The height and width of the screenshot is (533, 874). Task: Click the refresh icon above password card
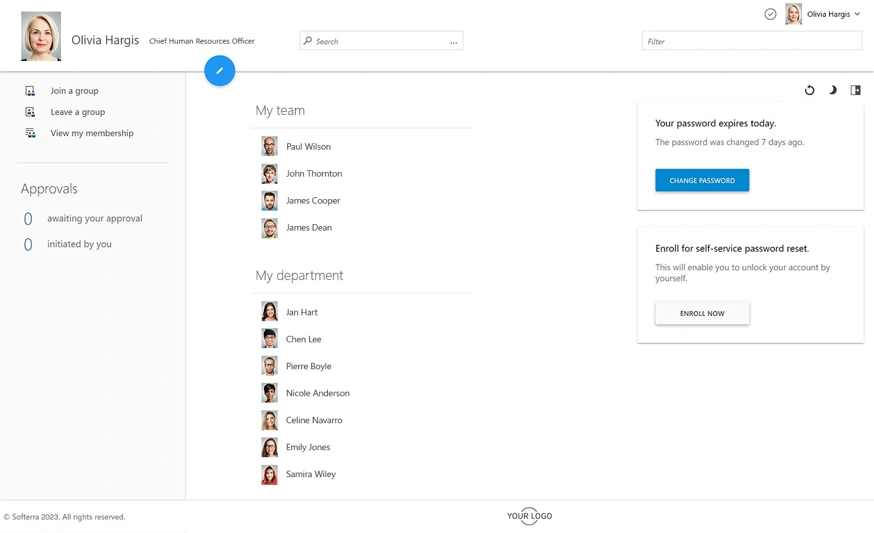click(x=810, y=91)
